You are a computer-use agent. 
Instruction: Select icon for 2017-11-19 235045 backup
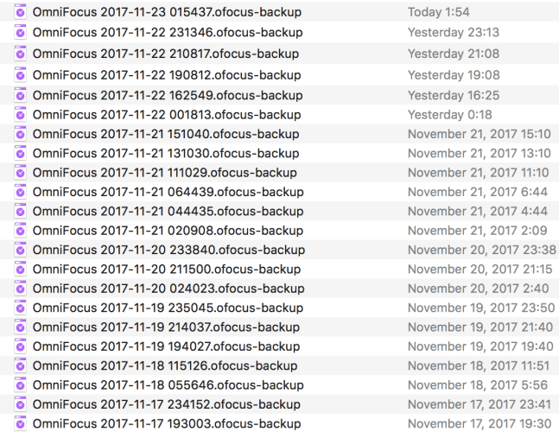point(21,308)
